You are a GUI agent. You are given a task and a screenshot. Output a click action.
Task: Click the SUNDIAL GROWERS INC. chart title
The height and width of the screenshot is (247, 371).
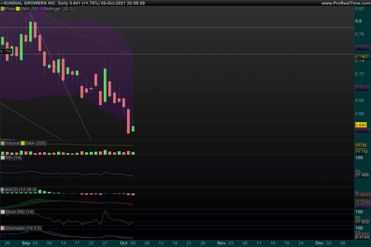(30, 3)
